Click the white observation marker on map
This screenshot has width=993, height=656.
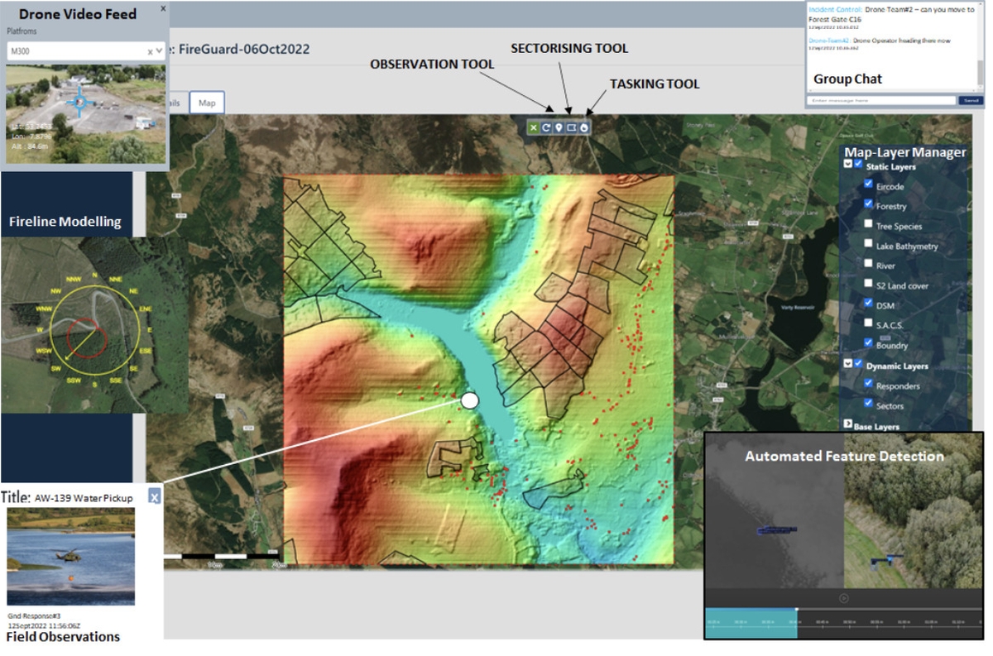point(469,400)
